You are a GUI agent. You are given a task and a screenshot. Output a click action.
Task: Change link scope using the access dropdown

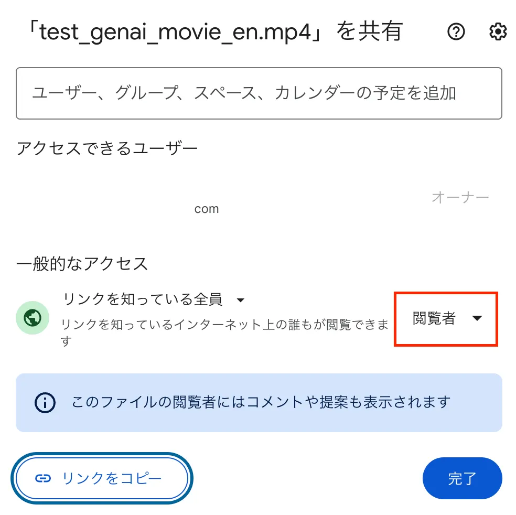coord(155,299)
